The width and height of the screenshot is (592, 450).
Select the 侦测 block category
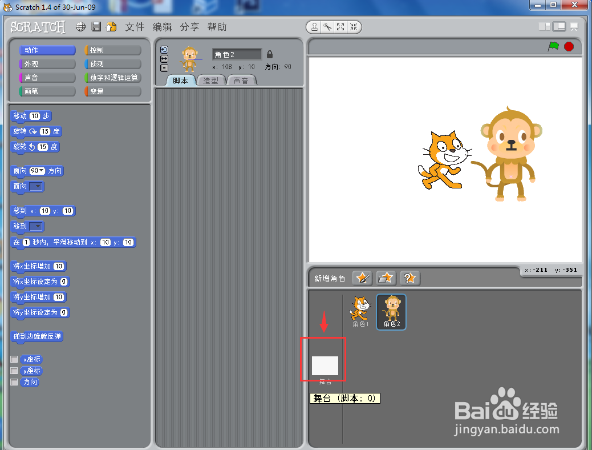click(113, 64)
